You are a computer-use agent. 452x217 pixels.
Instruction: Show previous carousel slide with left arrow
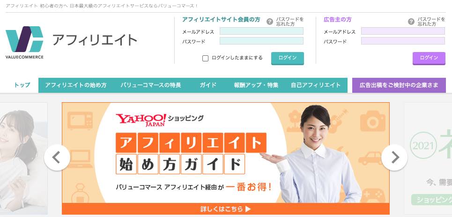pos(57,157)
